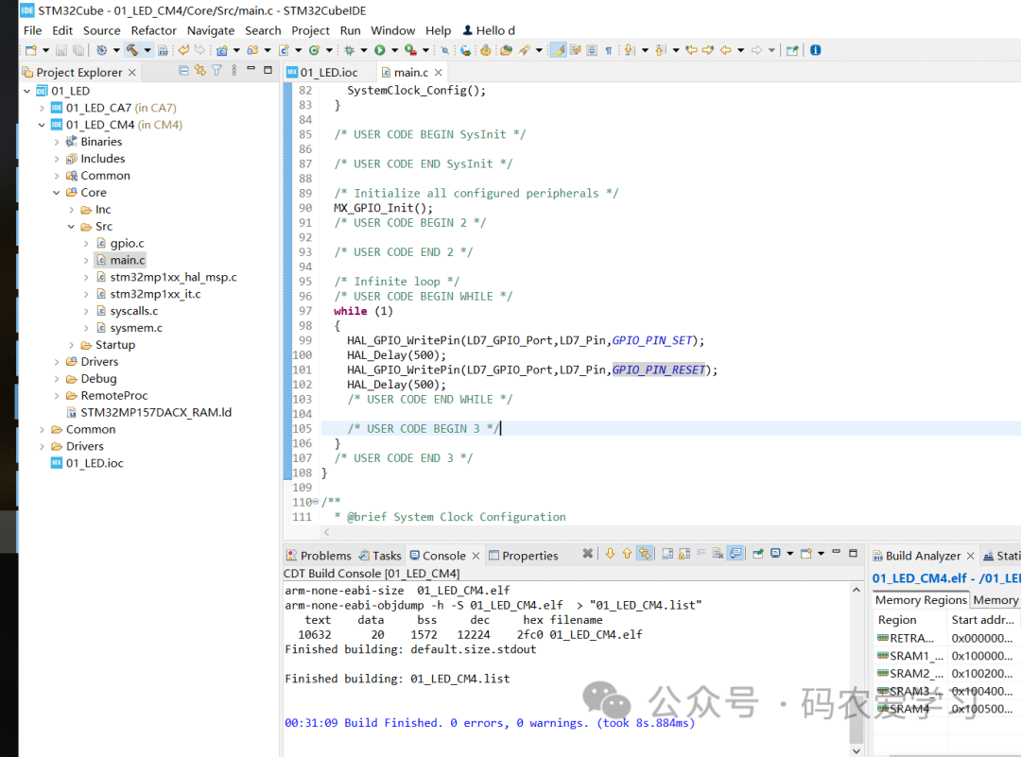
Task: Select stm32mp1xx_it.c file
Action: (x=155, y=294)
